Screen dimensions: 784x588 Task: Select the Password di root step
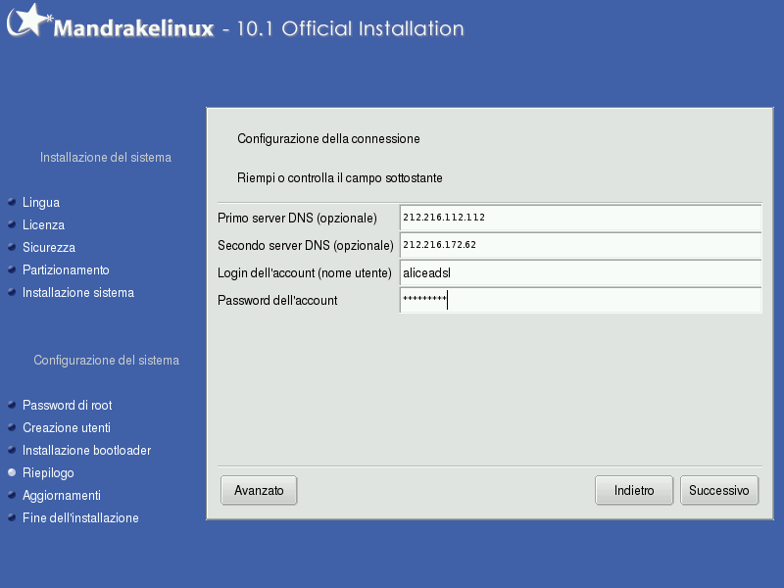[73, 405]
